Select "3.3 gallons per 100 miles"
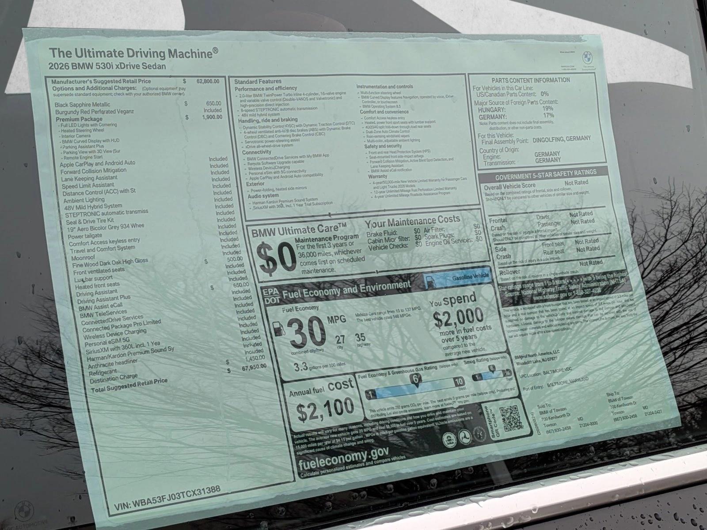Screen dimensions: 707x530 (x=319, y=365)
